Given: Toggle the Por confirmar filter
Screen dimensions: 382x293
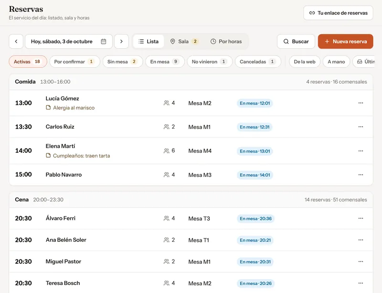Looking at the screenshot, I should pyautogui.click(x=74, y=62).
